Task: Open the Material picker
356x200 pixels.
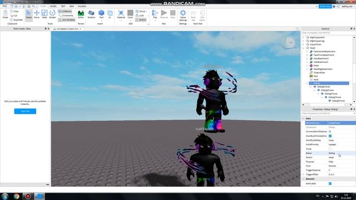Action: (121, 14)
